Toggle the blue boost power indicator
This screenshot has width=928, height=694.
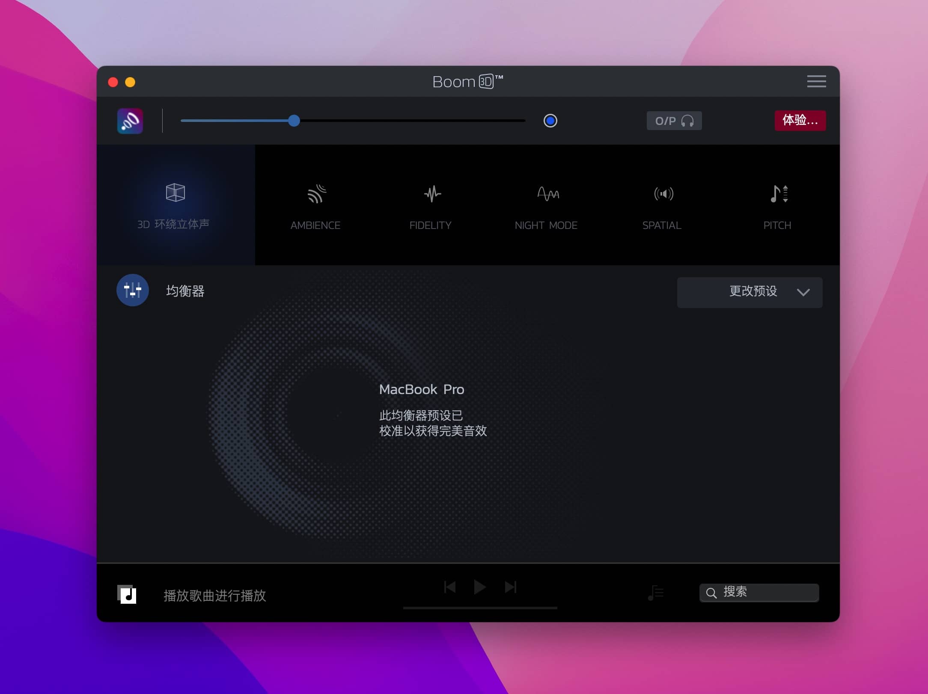coord(550,121)
